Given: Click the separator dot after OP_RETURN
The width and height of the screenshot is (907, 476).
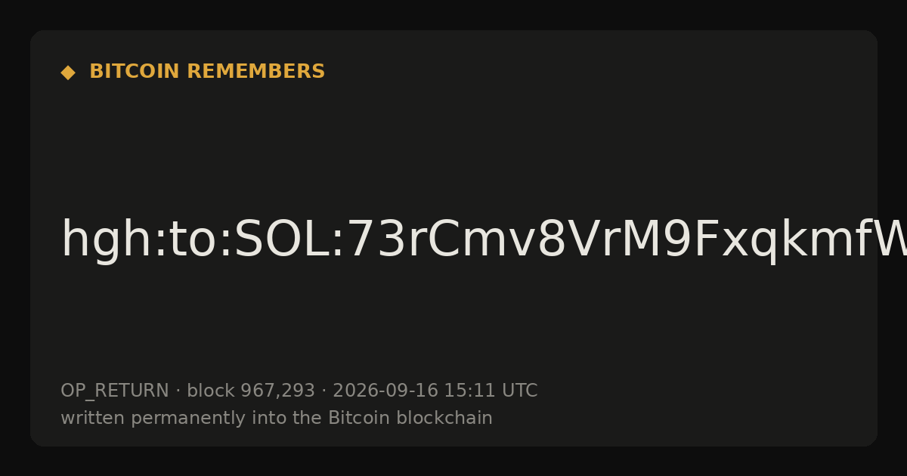Looking at the screenshot, I should pyautogui.click(x=178, y=391).
